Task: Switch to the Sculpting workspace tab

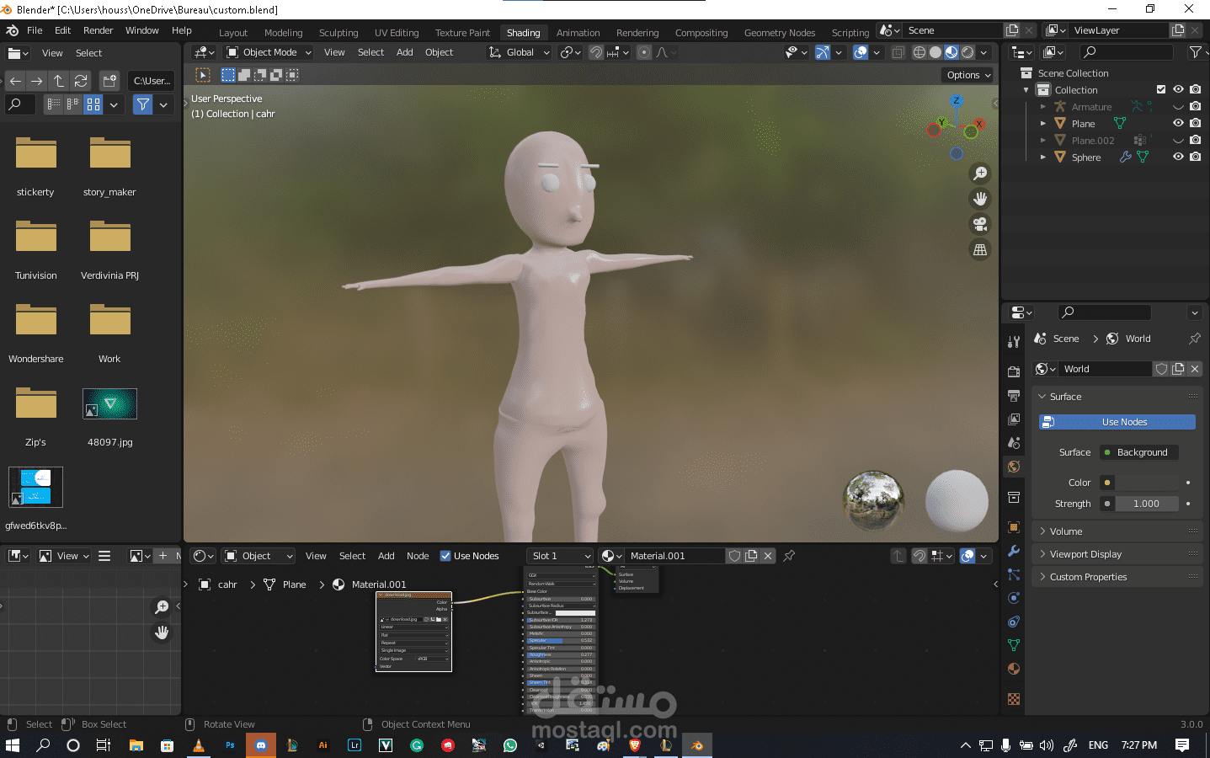Action: [338, 33]
